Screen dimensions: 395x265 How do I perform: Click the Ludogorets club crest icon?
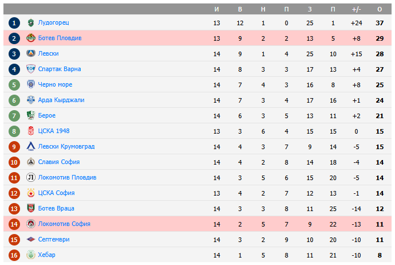31,23
